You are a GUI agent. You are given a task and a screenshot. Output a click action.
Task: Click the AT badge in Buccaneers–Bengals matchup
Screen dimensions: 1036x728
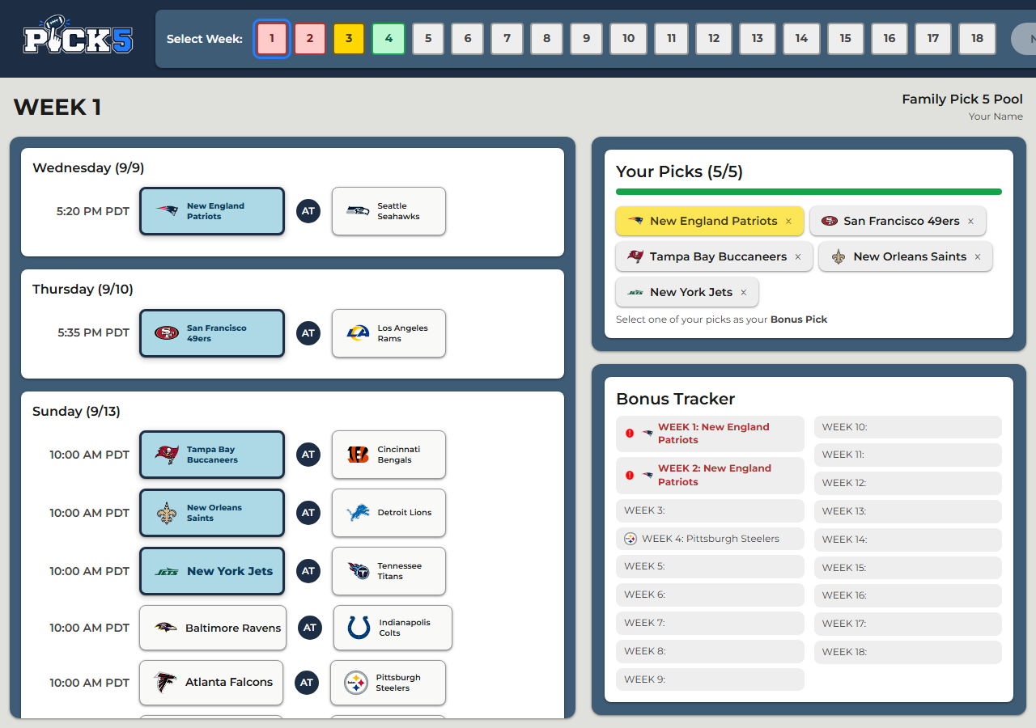308,455
